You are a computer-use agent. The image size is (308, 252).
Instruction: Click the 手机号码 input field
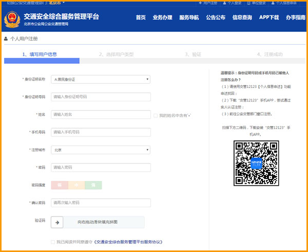coord(101,132)
